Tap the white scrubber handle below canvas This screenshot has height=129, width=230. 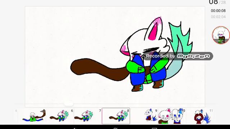click(x=69, y=104)
